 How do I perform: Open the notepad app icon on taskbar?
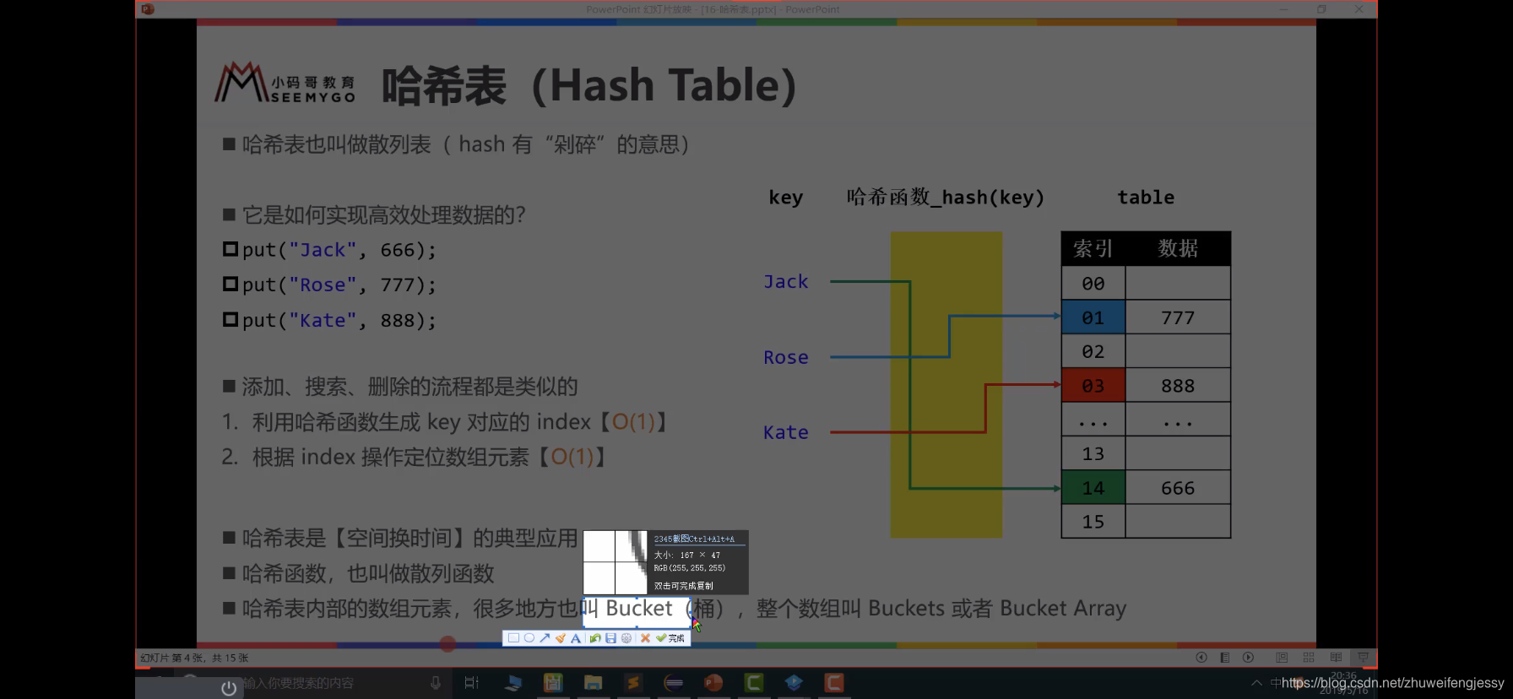tap(553, 683)
